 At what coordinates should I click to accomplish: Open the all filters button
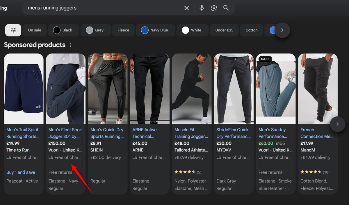pyautogui.click(x=13, y=30)
